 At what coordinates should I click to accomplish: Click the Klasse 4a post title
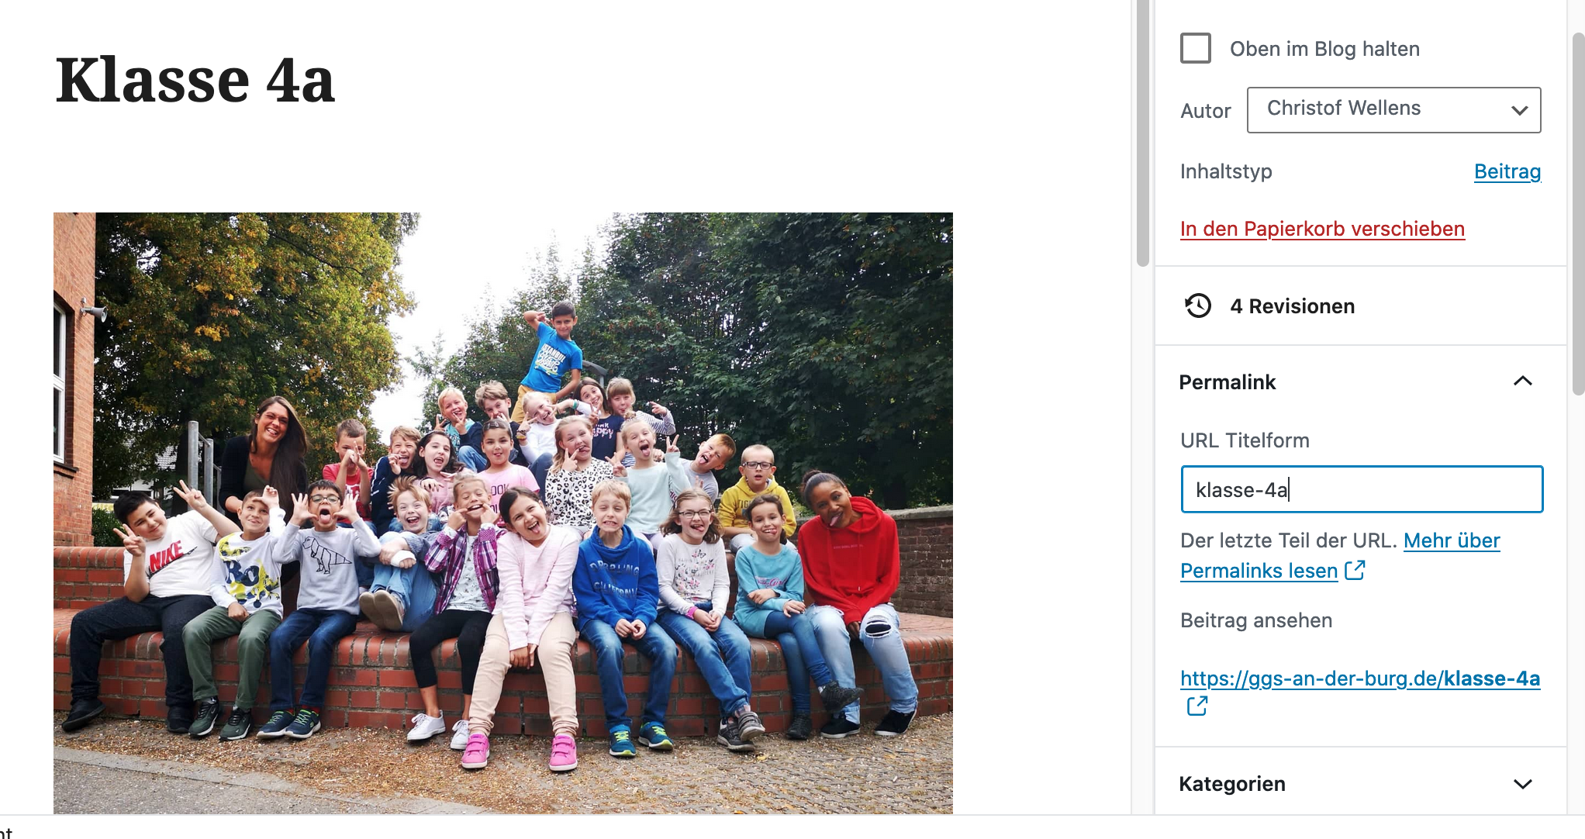point(195,80)
